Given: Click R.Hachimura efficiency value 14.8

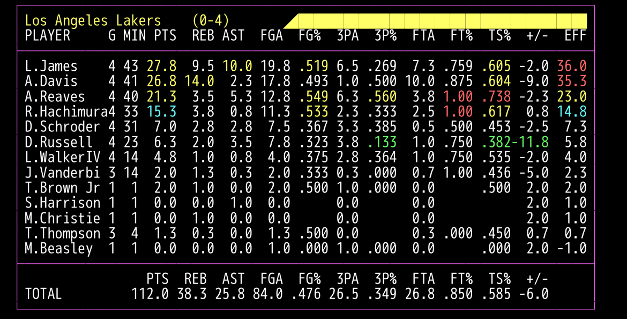Looking at the screenshot, I should click(x=572, y=112).
